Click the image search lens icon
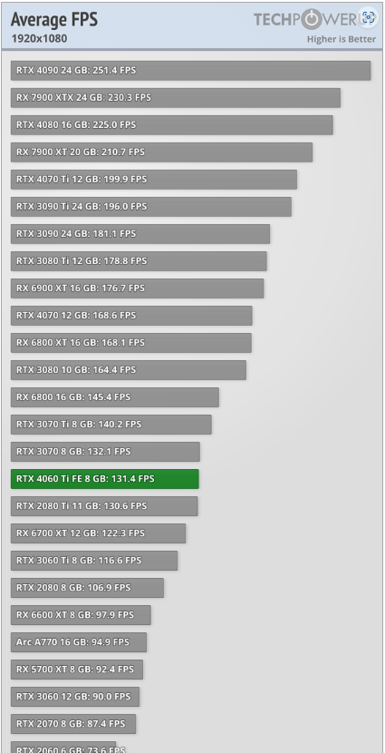 [x=368, y=18]
